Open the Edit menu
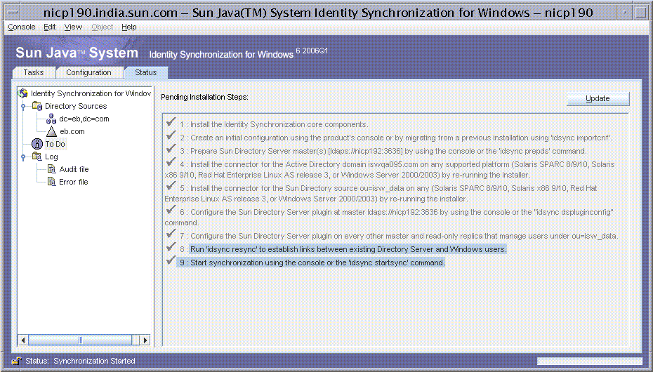This screenshot has height=372, width=653. pos(50,27)
